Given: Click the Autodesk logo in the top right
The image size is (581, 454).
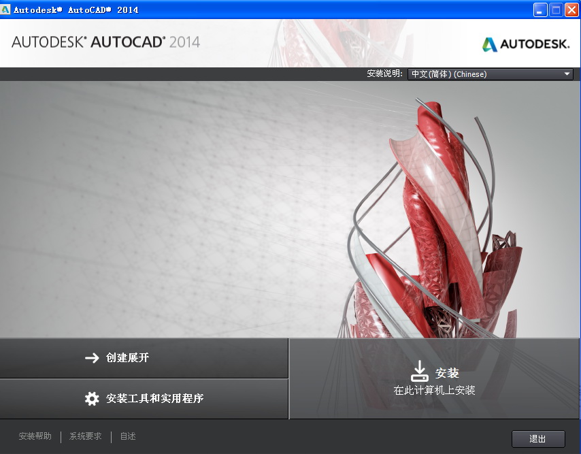Looking at the screenshot, I should [x=526, y=43].
